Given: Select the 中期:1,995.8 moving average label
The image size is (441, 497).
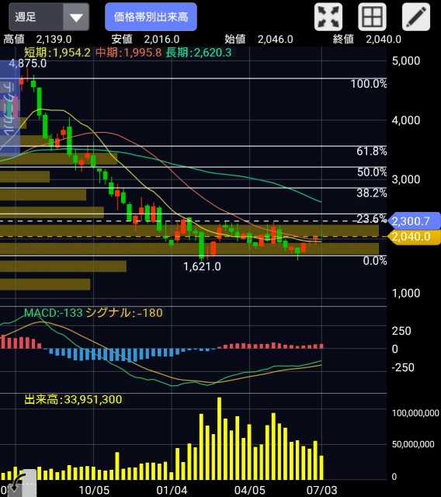Looking at the screenshot, I should point(129,52).
